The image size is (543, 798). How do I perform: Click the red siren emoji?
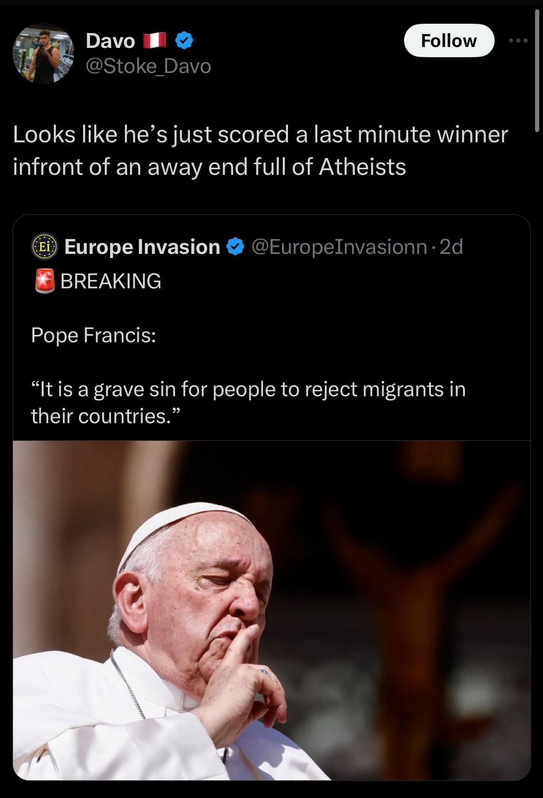pyautogui.click(x=45, y=281)
